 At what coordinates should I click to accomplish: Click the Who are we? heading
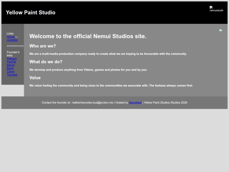click(x=43, y=46)
